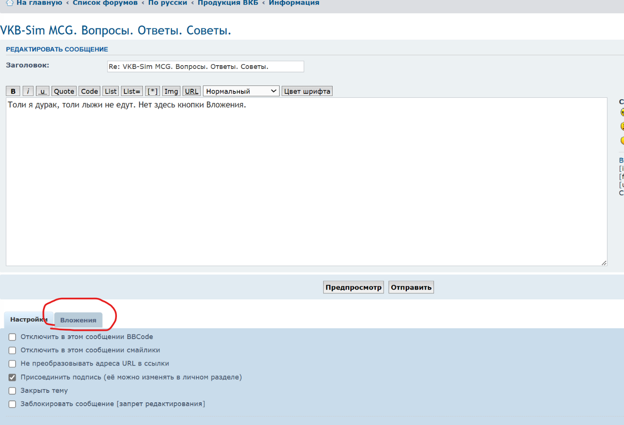Insert list item with [*] button
This screenshot has height=425, width=624.
tap(152, 91)
